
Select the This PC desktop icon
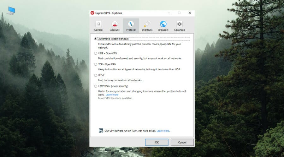pyautogui.click(x=11, y=11)
